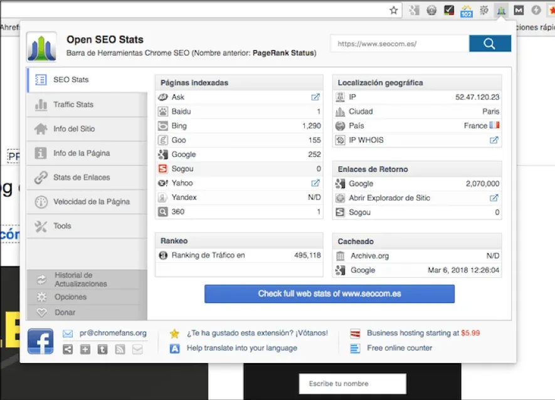Click the Ciudad value Paris
Screen dimensions: 555x400
pos(490,112)
